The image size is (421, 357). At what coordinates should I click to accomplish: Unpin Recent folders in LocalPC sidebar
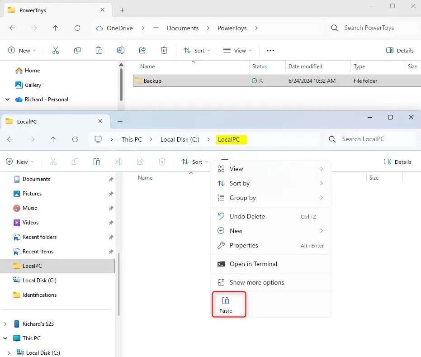[x=111, y=237]
